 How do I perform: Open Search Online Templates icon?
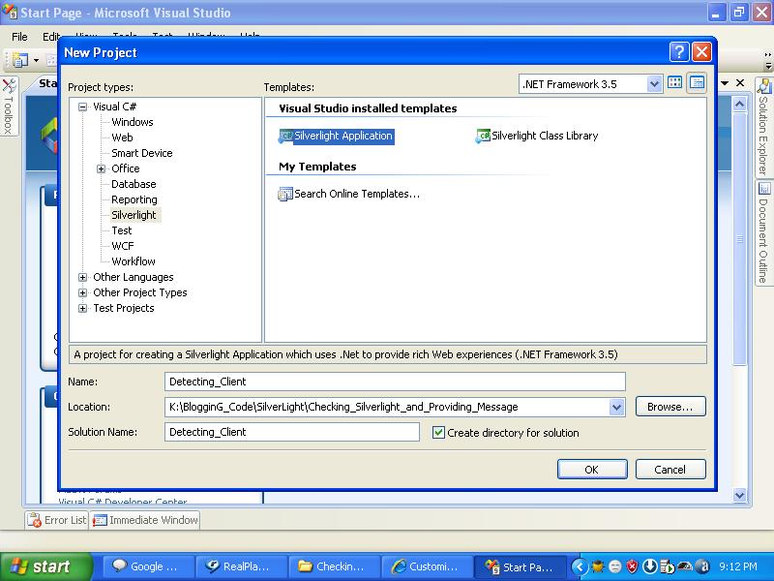coord(285,195)
